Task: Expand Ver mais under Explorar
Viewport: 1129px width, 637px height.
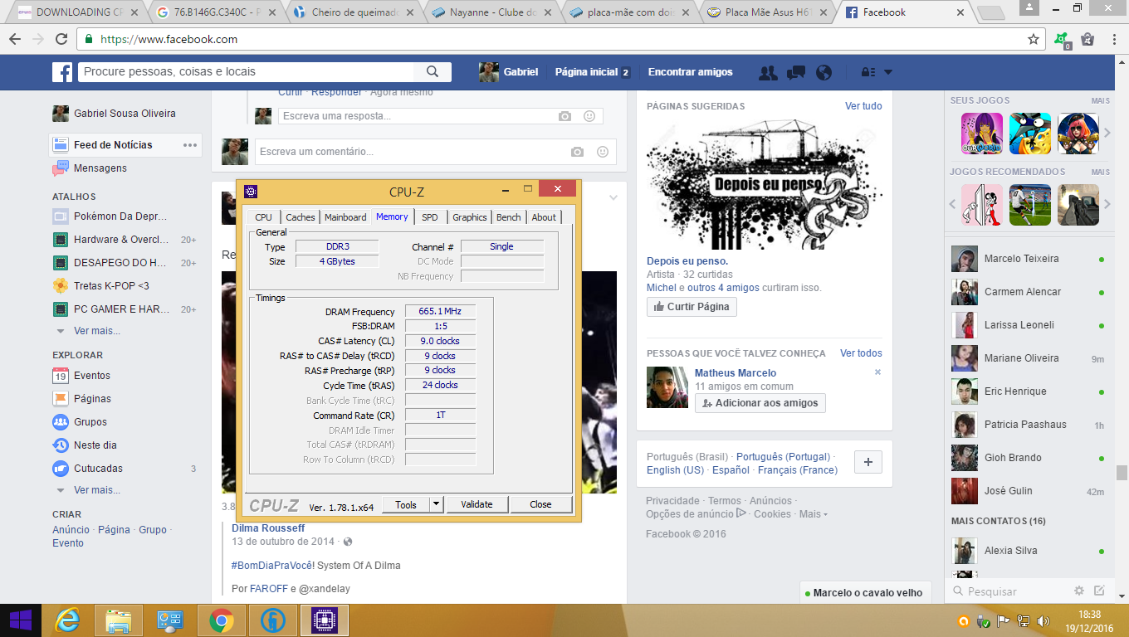Action: (97, 490)
